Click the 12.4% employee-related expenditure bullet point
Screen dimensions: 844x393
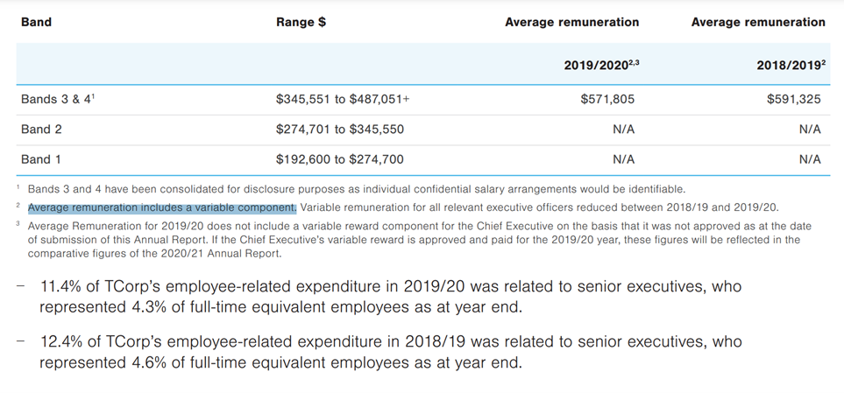tap(389, 350)
